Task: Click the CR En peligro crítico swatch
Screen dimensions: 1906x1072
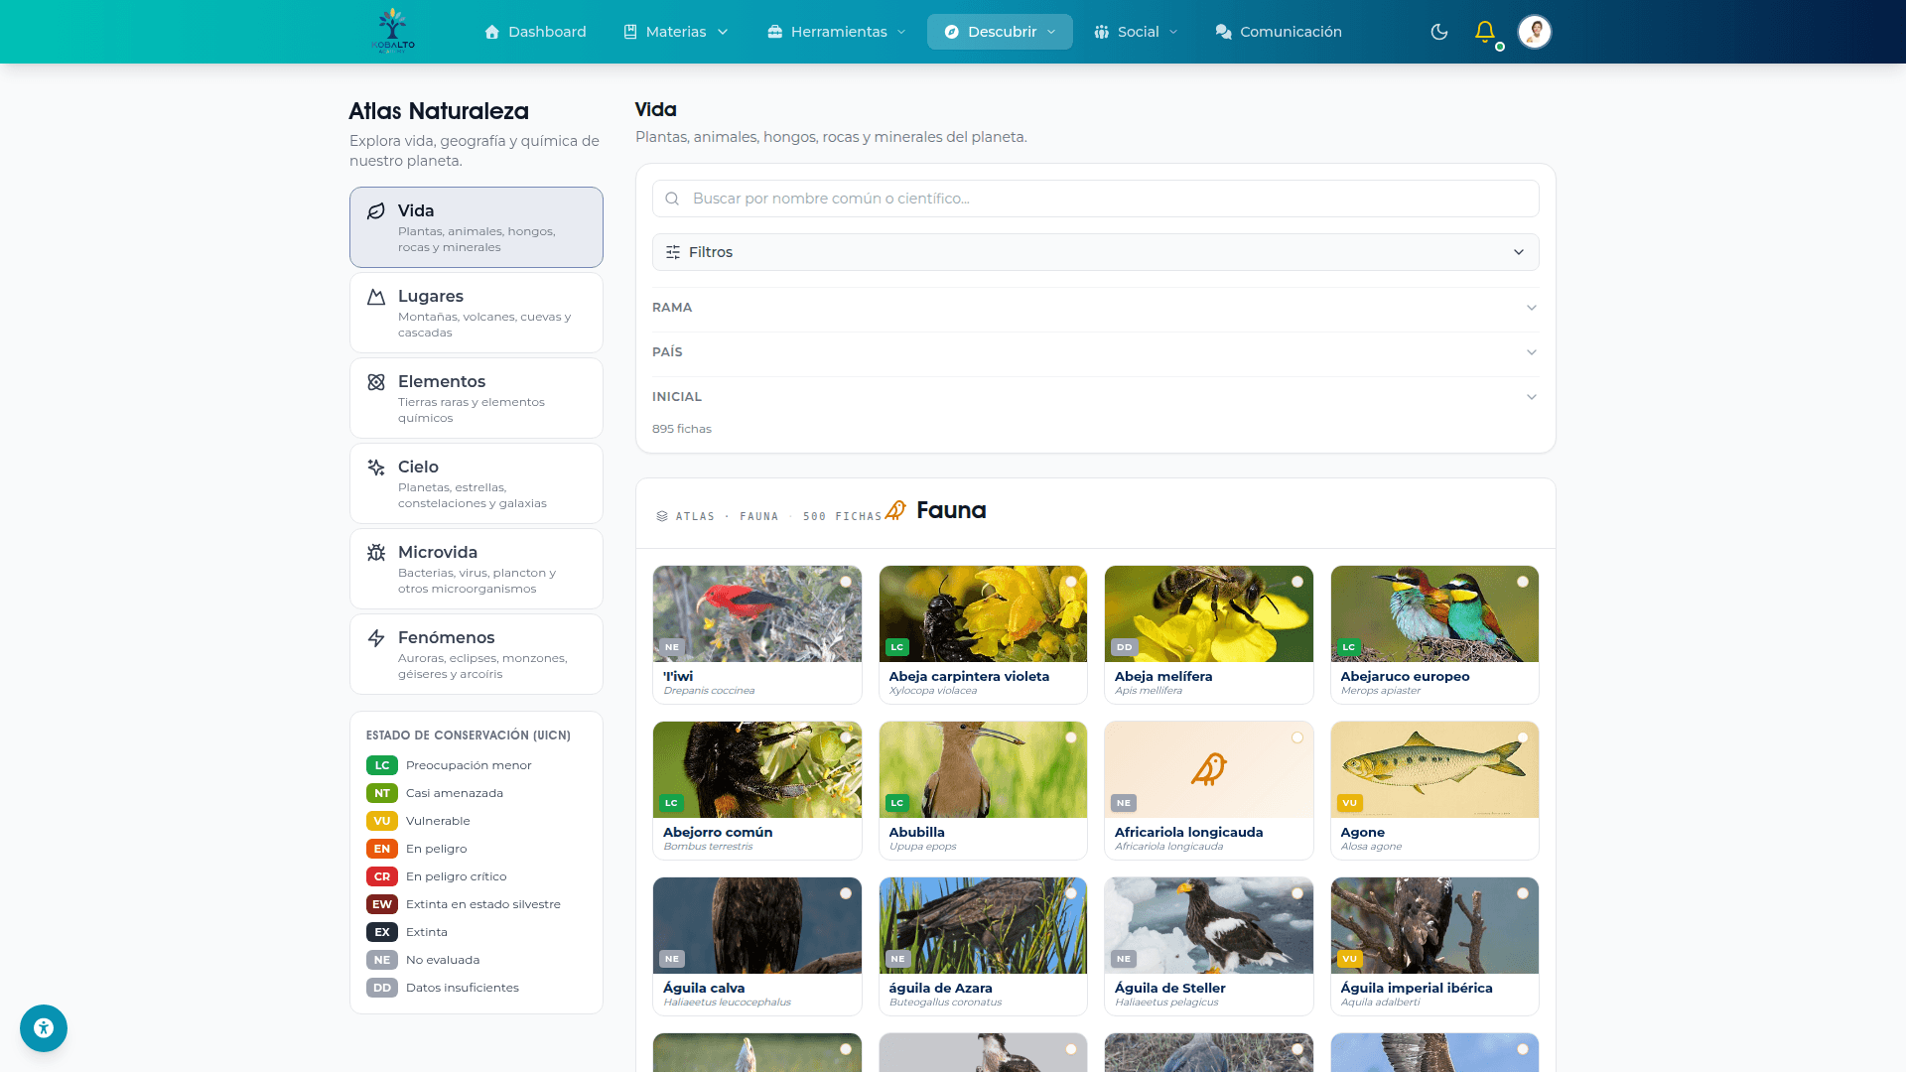Action: (382, 876)
